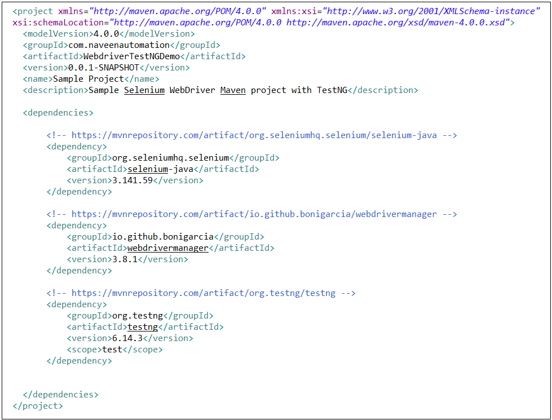Viewport: 552px width, 420px height.
Task: Select the version number 3.141.59
Action: 133,180
